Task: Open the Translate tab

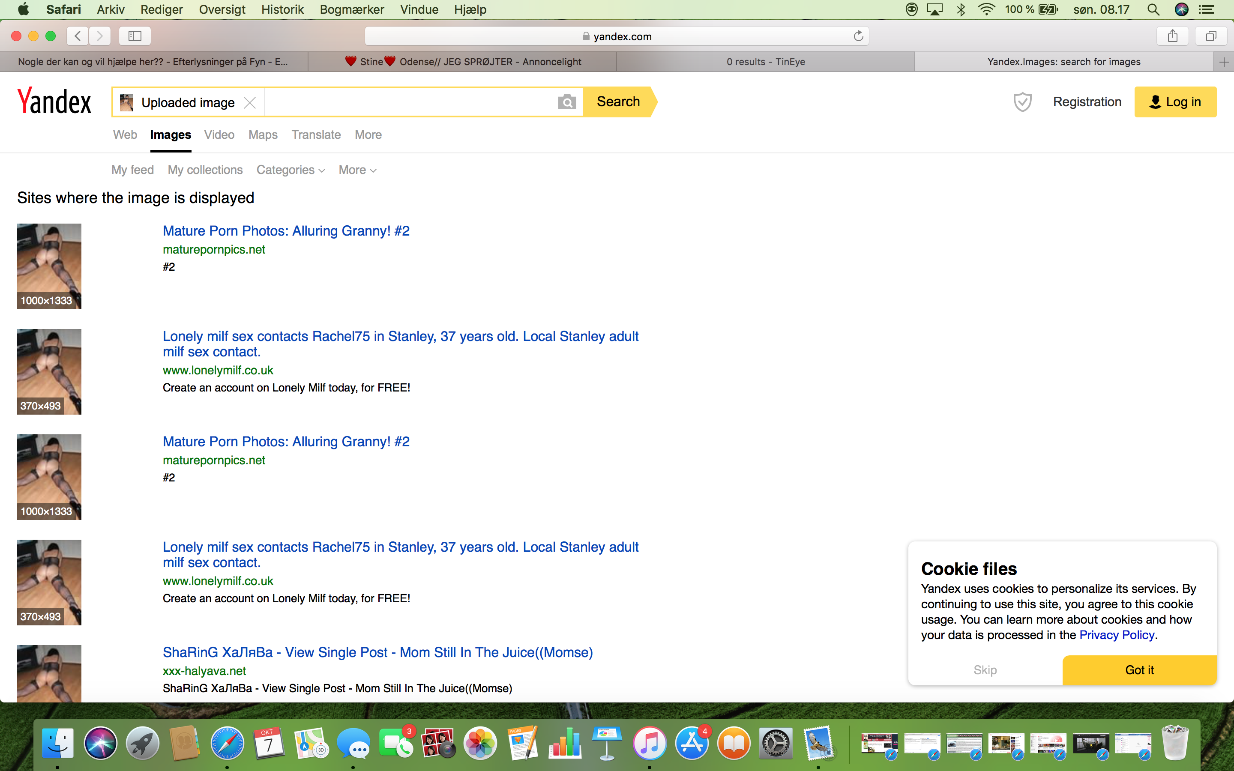Action: click(x=316, y=134)
